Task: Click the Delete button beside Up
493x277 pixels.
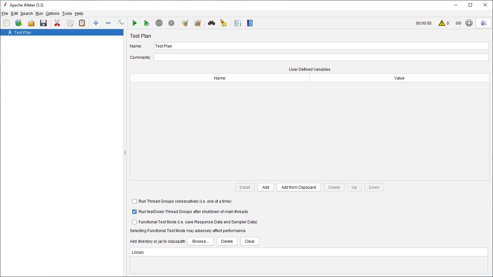Action: pos(334,187)
